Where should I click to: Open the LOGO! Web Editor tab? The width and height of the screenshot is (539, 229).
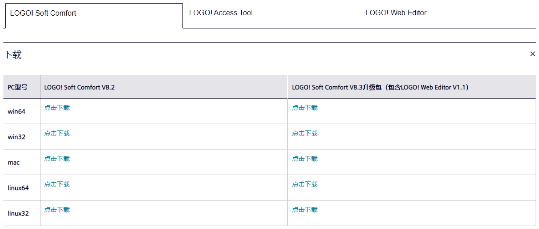click(396, 13)
